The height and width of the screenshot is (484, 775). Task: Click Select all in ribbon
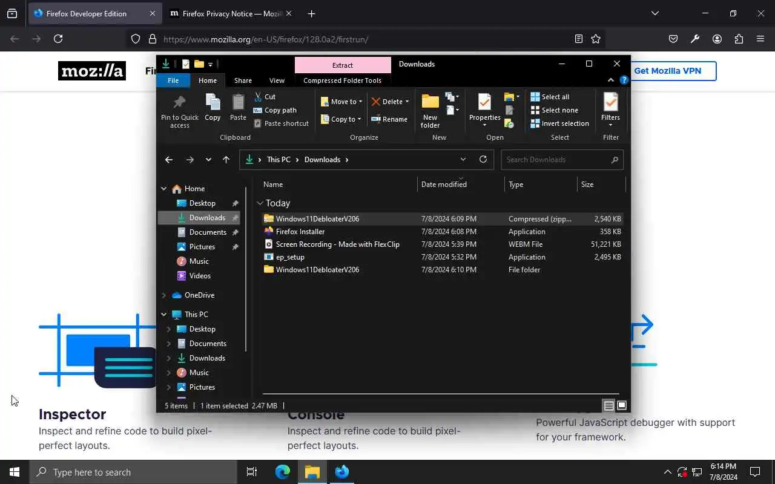[550, 97]
